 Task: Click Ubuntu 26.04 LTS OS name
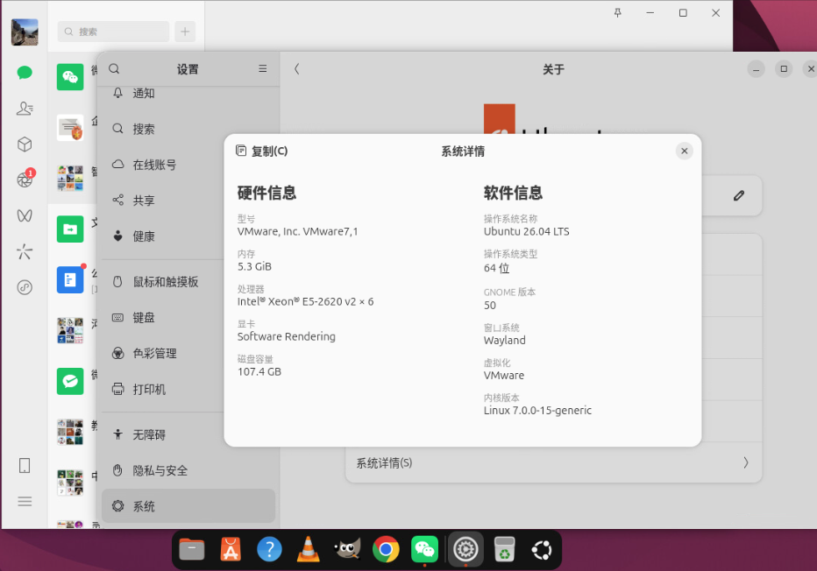pos(526,231)
